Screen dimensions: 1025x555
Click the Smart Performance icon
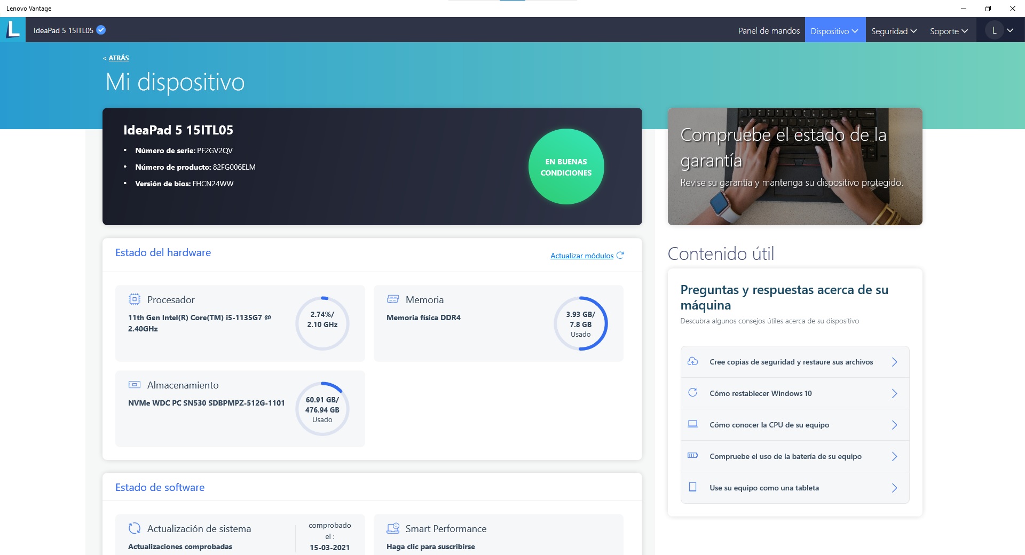click(x=393, y=528)
